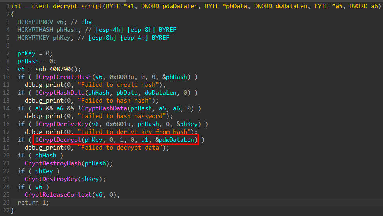Select dwDataLen parameter in the function signature
383x216 pixels.
point(292,6)
